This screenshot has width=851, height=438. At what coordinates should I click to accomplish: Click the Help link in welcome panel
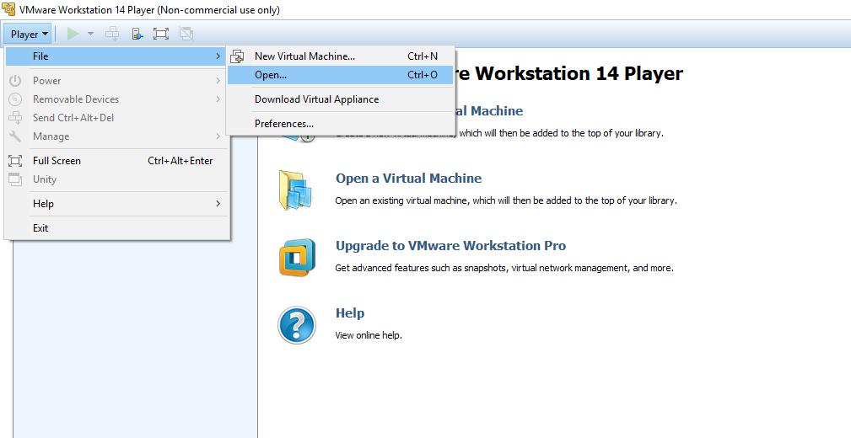(350, 312)
